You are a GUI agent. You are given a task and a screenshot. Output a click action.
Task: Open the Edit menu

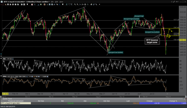56,2
